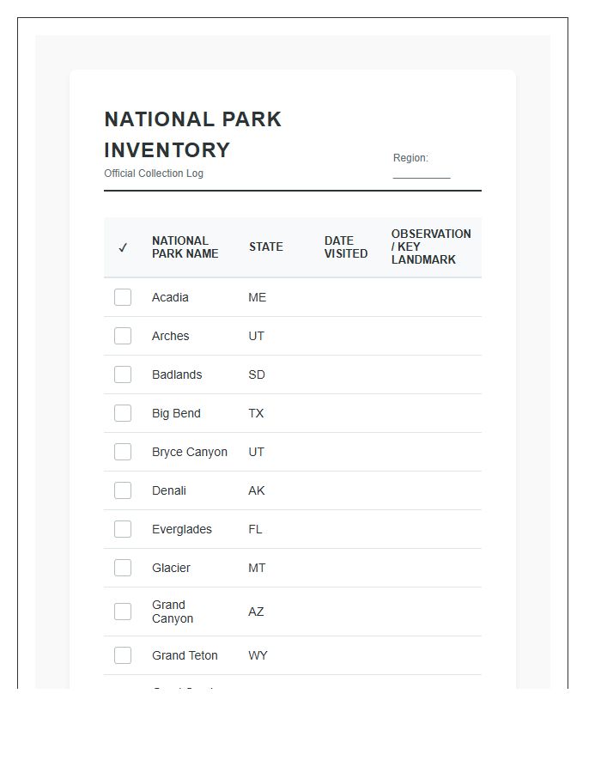
Task: Click the National Park Inventory title
Action: (x=192, y=135)
